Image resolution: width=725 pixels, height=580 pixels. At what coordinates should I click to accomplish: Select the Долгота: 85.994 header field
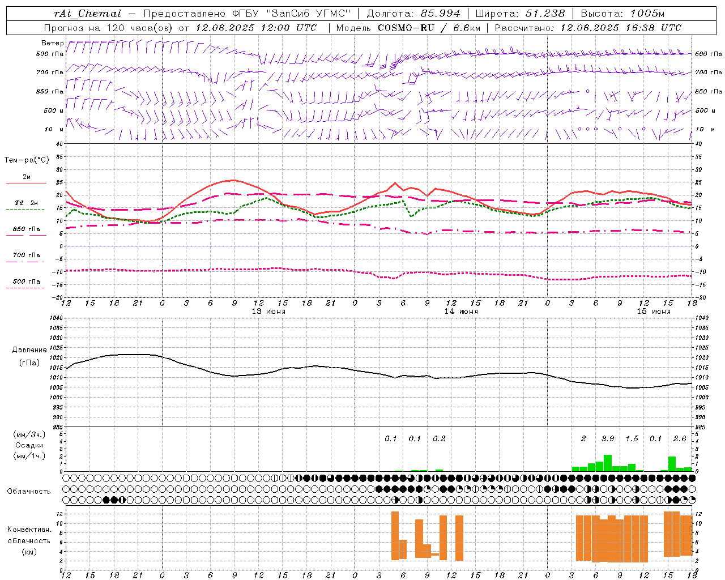tap(413, 14)
